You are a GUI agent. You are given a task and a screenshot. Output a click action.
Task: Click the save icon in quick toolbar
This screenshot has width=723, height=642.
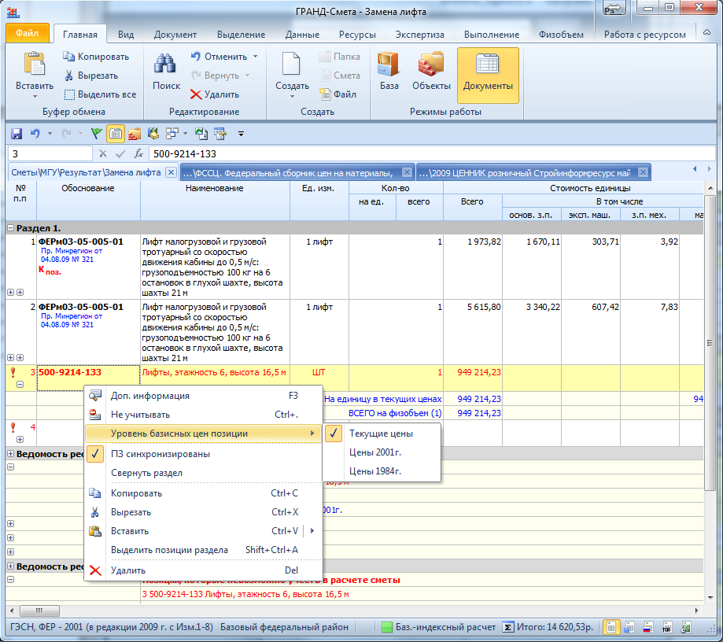(x=16, y=134)
